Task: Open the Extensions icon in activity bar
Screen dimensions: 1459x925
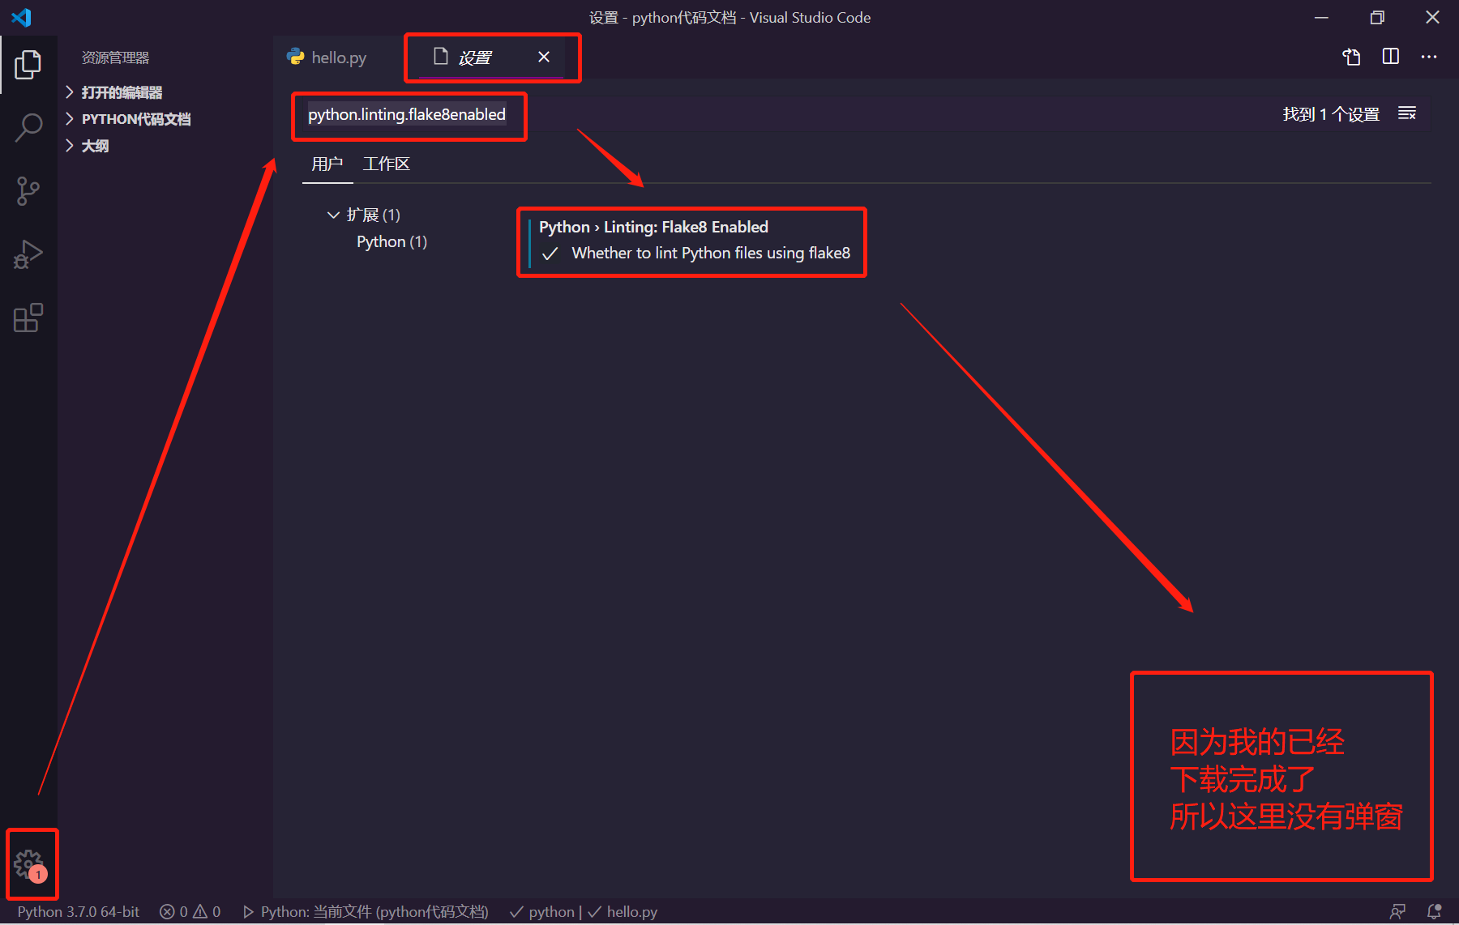Action: click(x=28, y=318)
